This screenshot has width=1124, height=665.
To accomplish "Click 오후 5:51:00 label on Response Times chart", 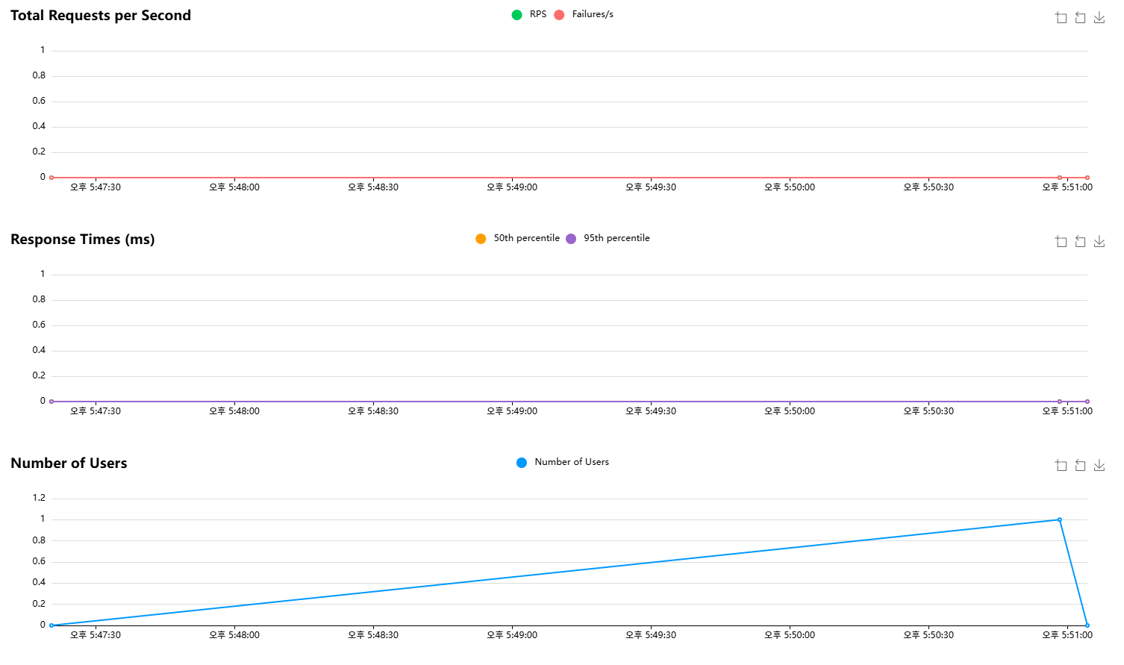I will point(1067,411).
